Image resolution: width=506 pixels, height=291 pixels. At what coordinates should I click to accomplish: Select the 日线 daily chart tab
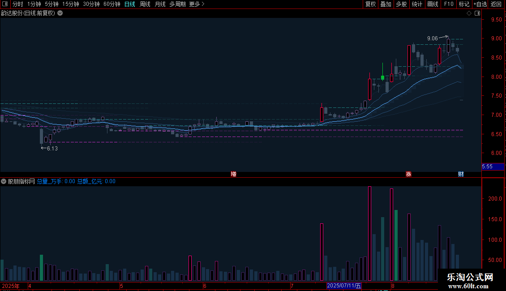pyautogui.click(x=130, y=4)
